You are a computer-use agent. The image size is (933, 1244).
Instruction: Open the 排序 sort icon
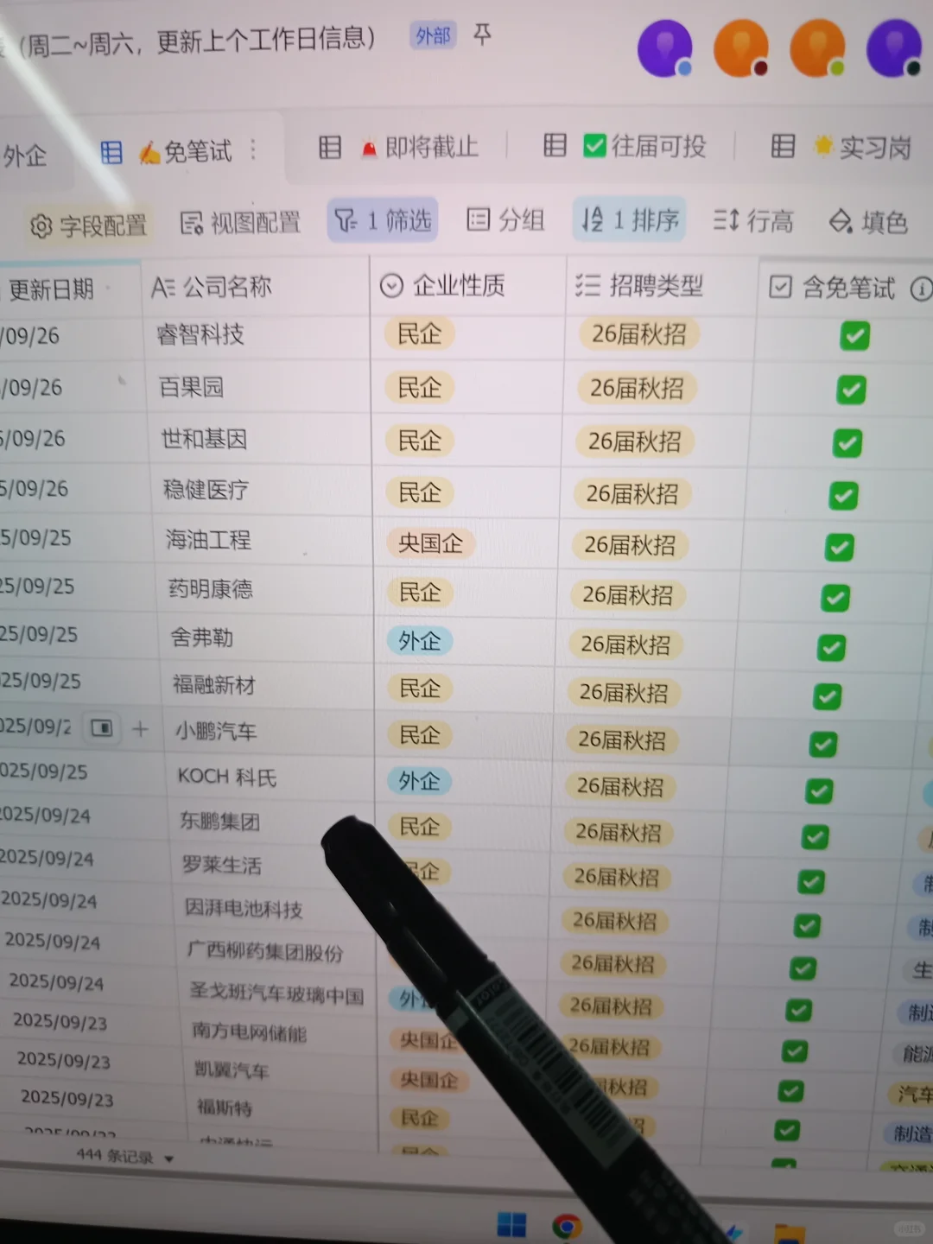(x=592, y=220)
